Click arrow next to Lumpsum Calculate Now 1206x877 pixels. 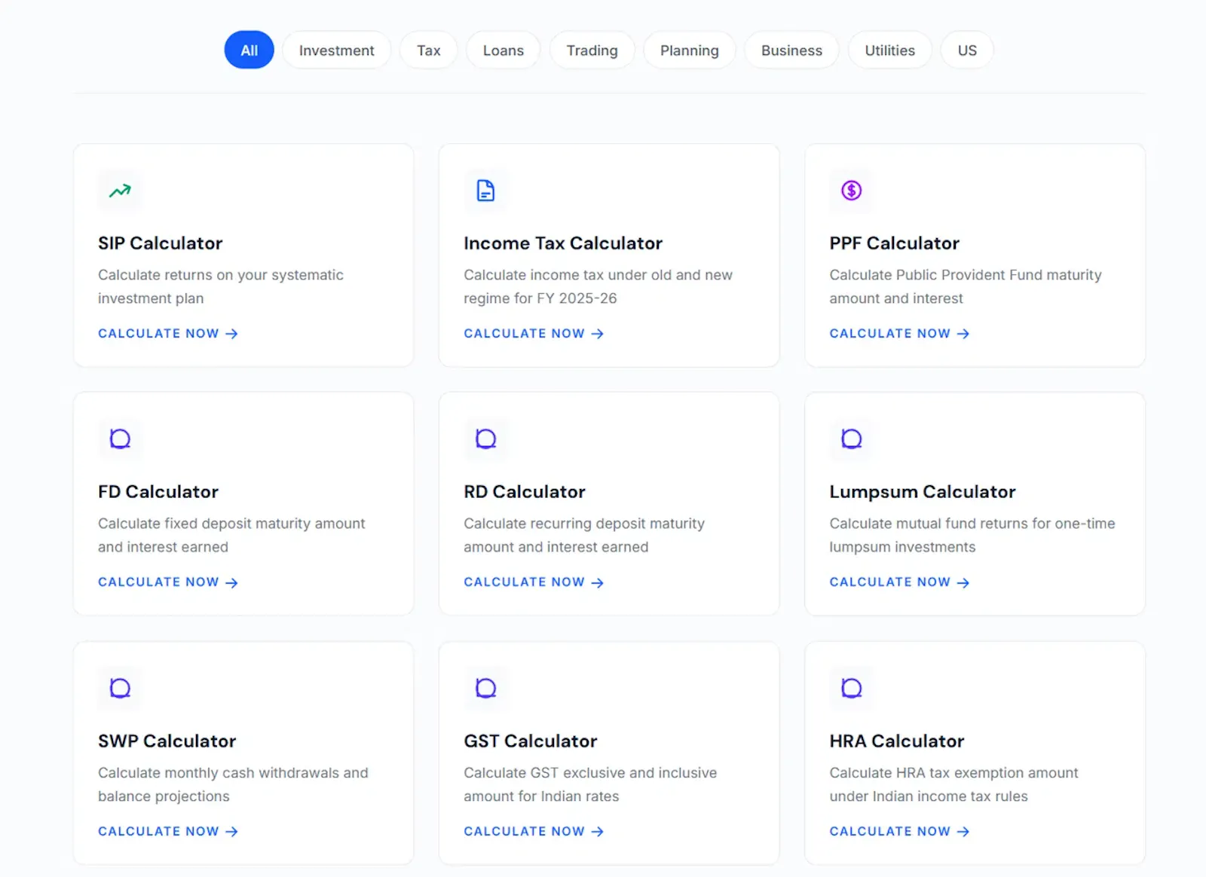(x=963, y=582)
